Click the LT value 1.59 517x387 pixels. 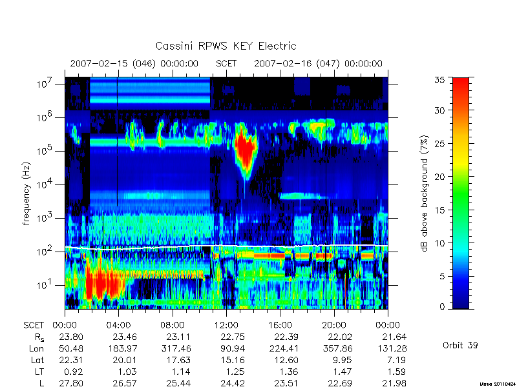[396, 372]
